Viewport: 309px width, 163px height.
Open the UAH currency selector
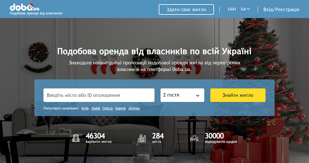tap(232, 9)
